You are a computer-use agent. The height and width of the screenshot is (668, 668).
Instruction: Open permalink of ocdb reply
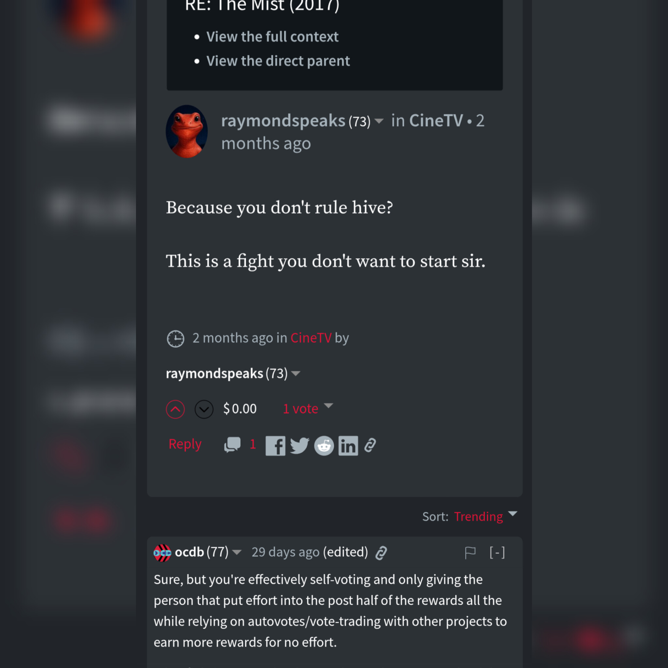381,553
